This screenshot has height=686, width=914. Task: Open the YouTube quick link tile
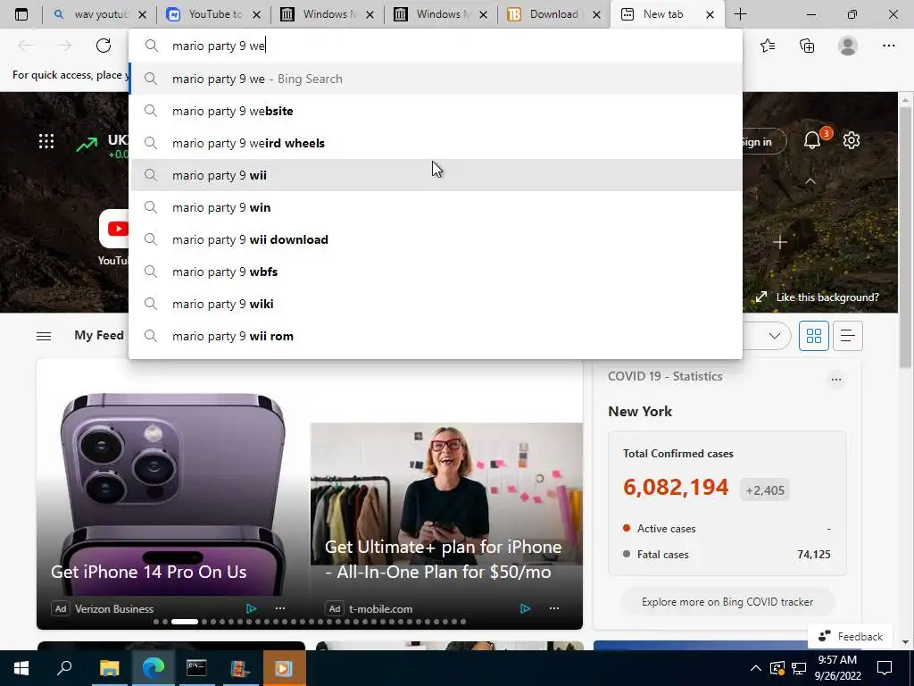[113, 238]
